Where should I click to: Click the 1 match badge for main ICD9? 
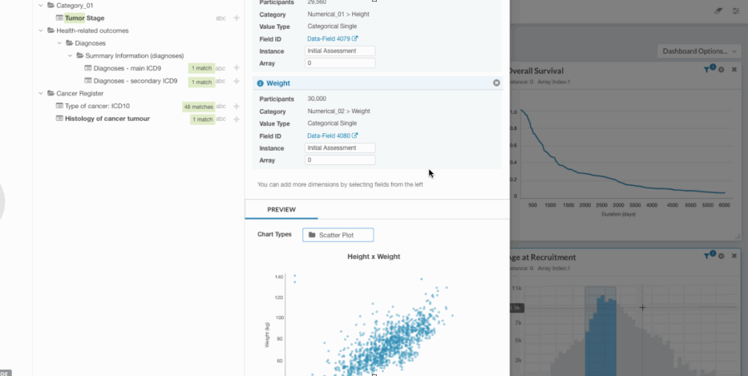point(201,68)
